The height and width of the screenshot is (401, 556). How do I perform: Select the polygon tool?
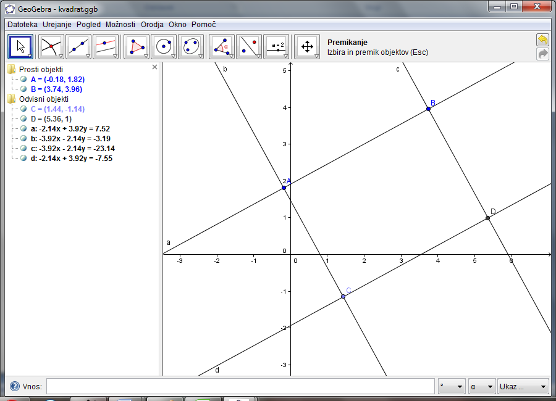tap(137, 46)
